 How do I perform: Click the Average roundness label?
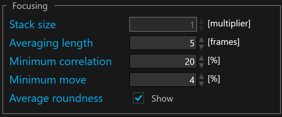tap(56, 99)
